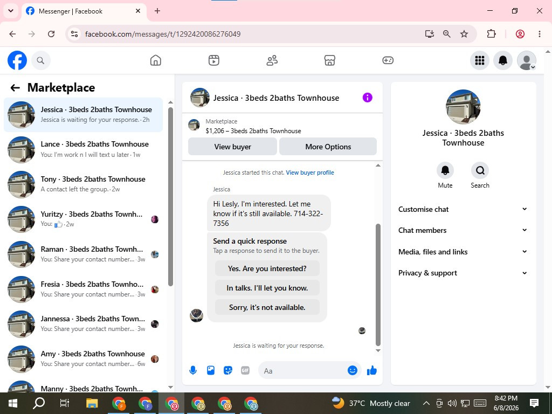The height and width of the screenshot is (414, 552).
Task: Open the Reels video icon
Action: click(x=213, y=60)
